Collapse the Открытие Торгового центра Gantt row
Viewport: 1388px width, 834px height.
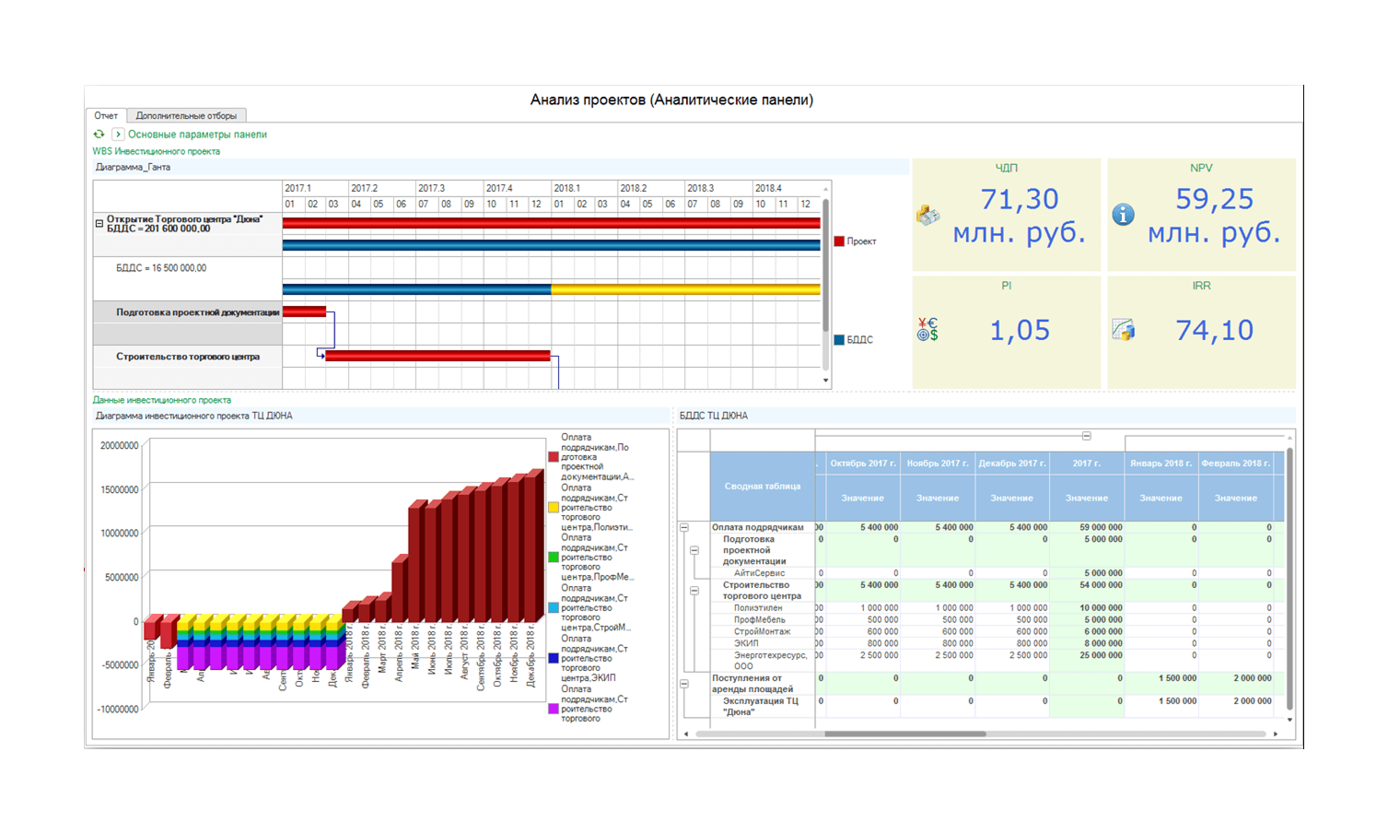(x=99, y=223)
